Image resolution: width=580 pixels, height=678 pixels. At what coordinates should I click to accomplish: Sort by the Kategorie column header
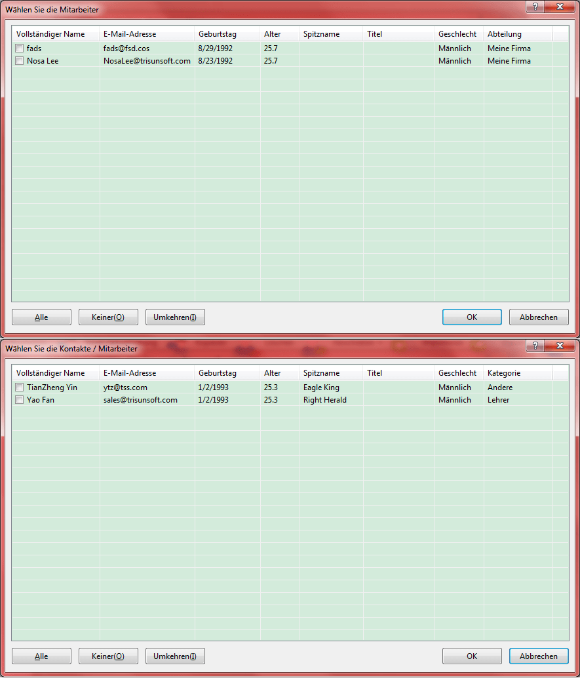tap(518, 372)
